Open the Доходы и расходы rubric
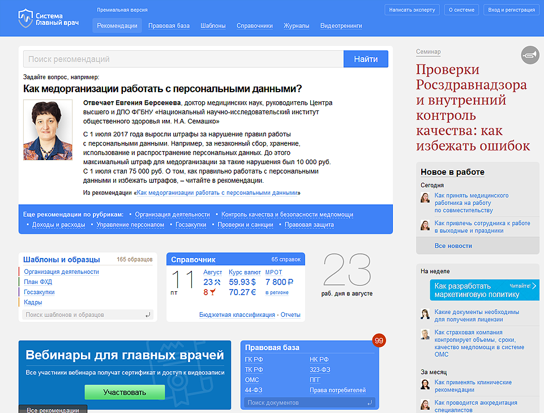This screenshot has height=413, width=544. [x=59, y=225]
